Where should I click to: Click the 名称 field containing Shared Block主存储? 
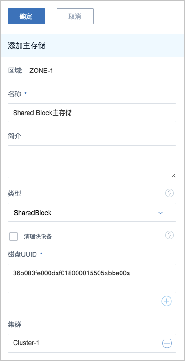tap(92, 113)
